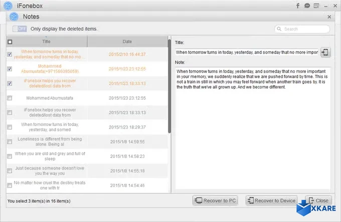Uncheck the 2015/2/10 16:44:37 note
Viewport: 341px width, 222px height.
(x=10, y=54)
